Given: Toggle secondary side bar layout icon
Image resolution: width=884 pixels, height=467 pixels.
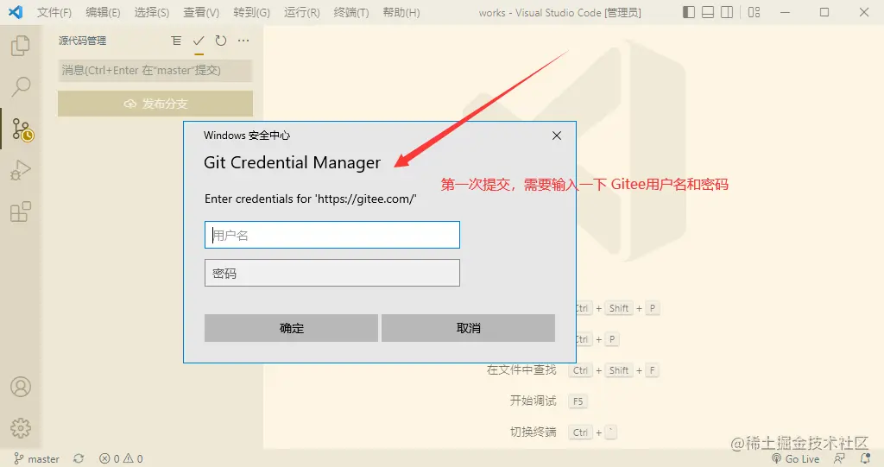Looking at the screenshot, I should pyautogui.click(x=727, y=12).
